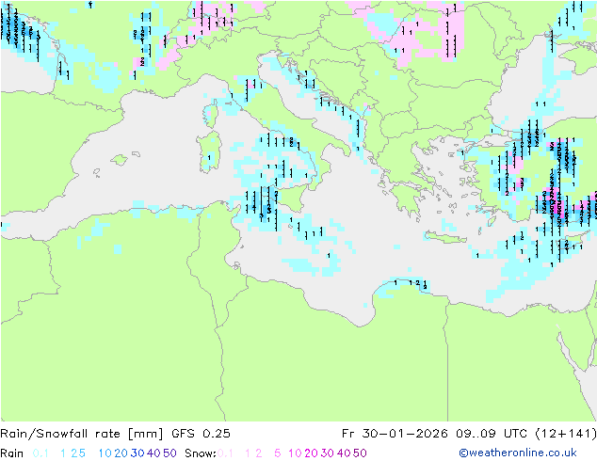Pick the Rain legend 20 value
597x461 pixels.
click(121, 453)
